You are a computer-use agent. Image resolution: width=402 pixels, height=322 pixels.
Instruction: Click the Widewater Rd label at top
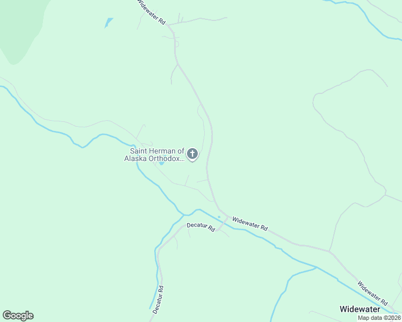[x=152, y=12]
